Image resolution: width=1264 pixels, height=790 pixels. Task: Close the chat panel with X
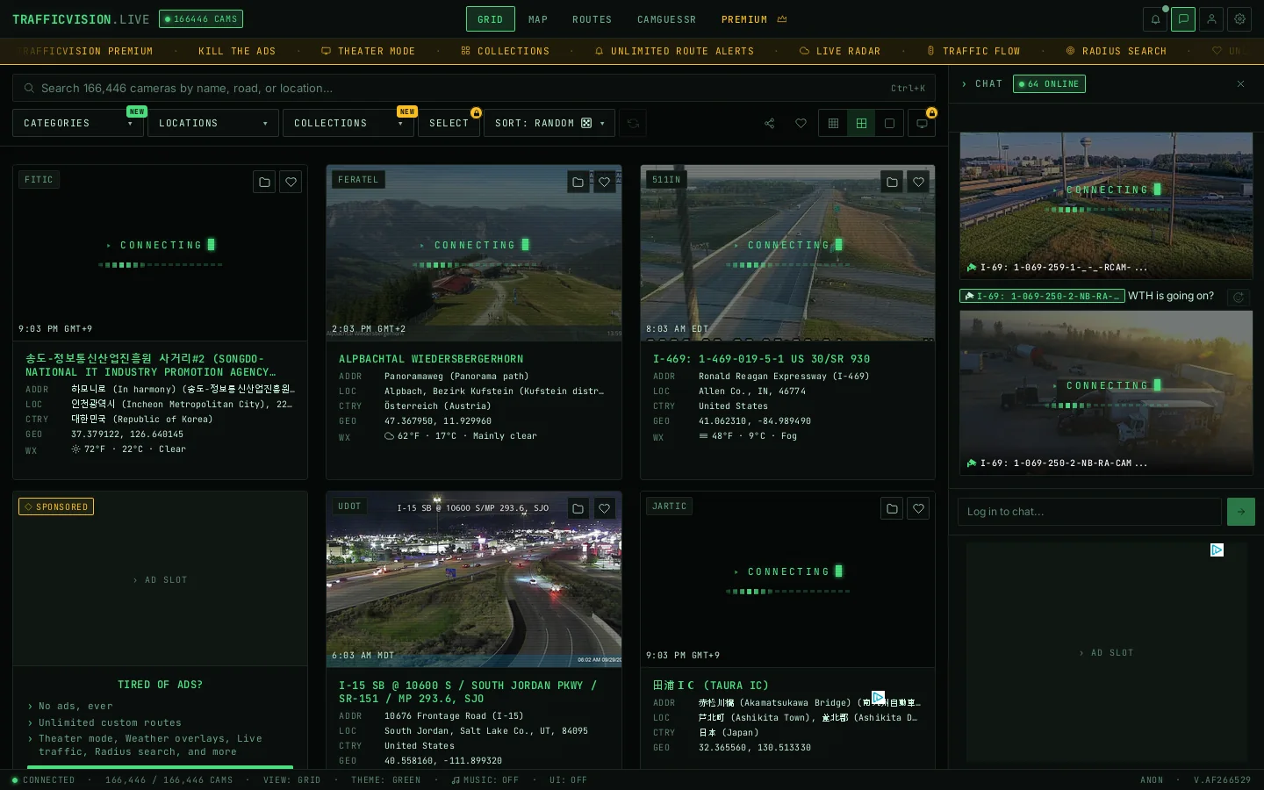click(x=1240, y=84)
